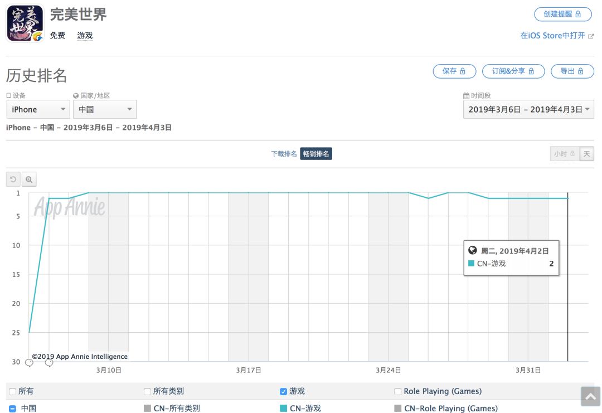Screen dimensions: 602x413
Task: Click the 完美世界 app icon thumbnail
Action: 25,23
